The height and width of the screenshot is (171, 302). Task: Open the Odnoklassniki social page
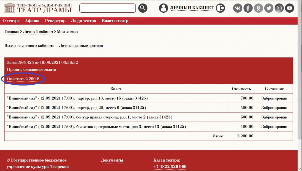tap(258, 8)
